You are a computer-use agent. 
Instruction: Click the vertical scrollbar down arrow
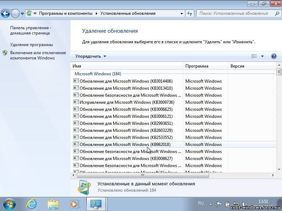pyautogui.click(x=279, y=169)
